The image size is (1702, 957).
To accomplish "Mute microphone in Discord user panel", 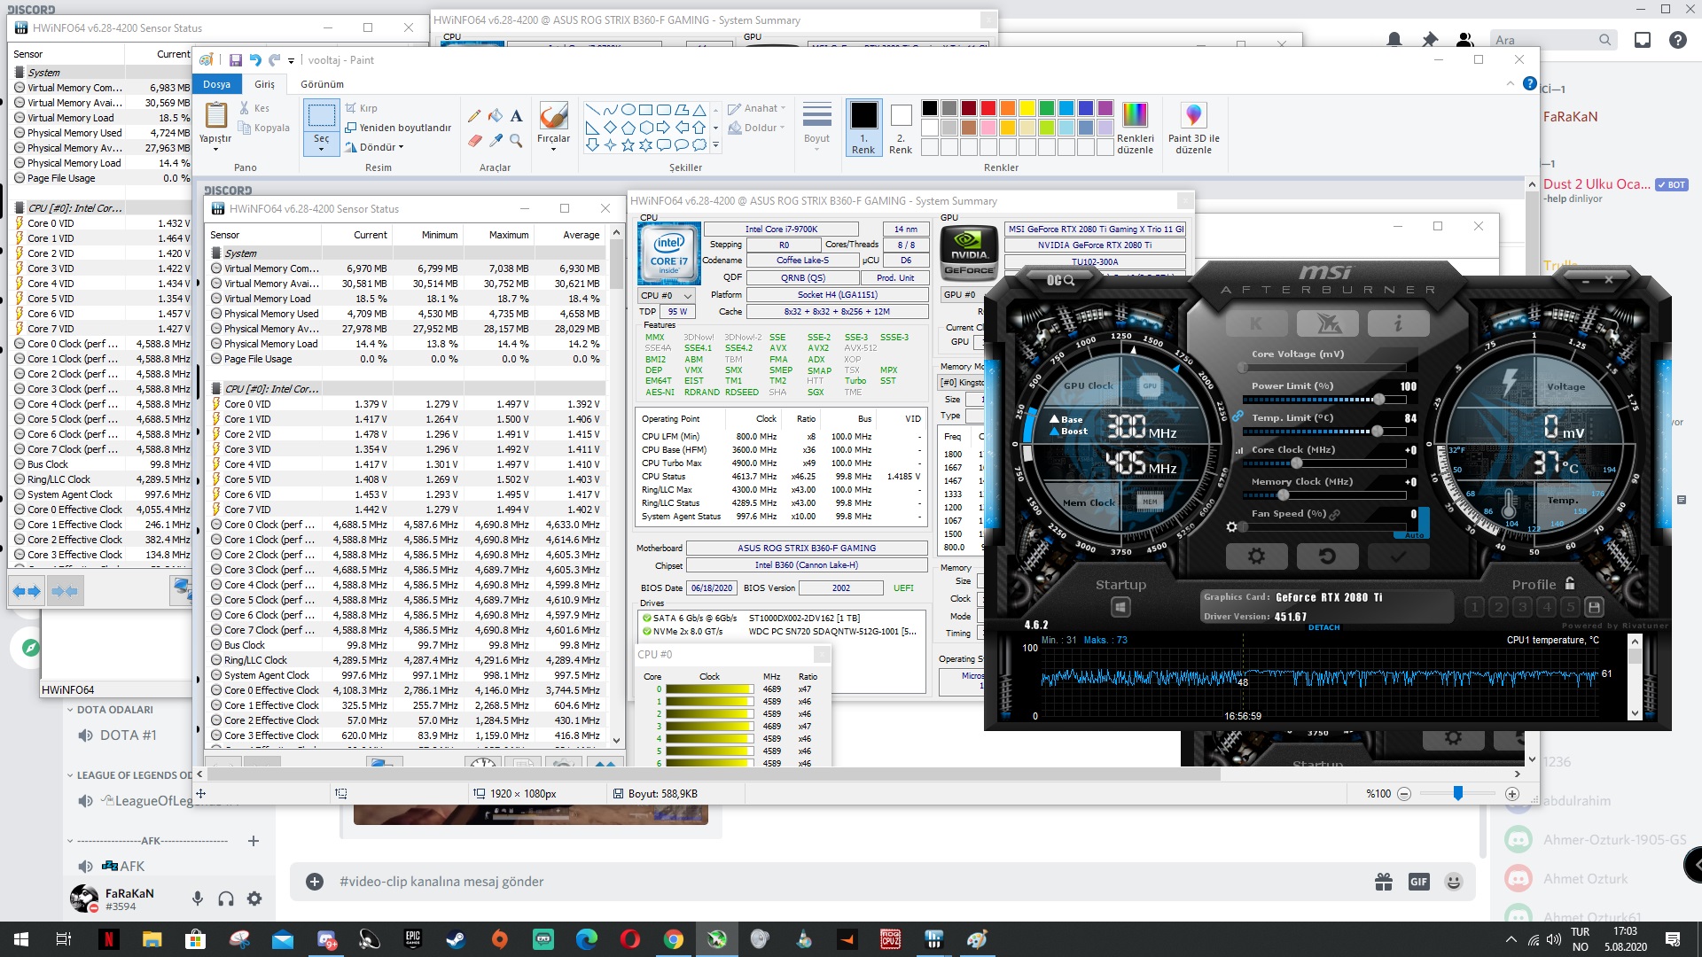I will point(198,899).
